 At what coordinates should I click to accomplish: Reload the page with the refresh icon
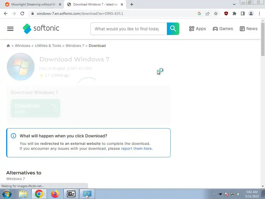(22, 13)
